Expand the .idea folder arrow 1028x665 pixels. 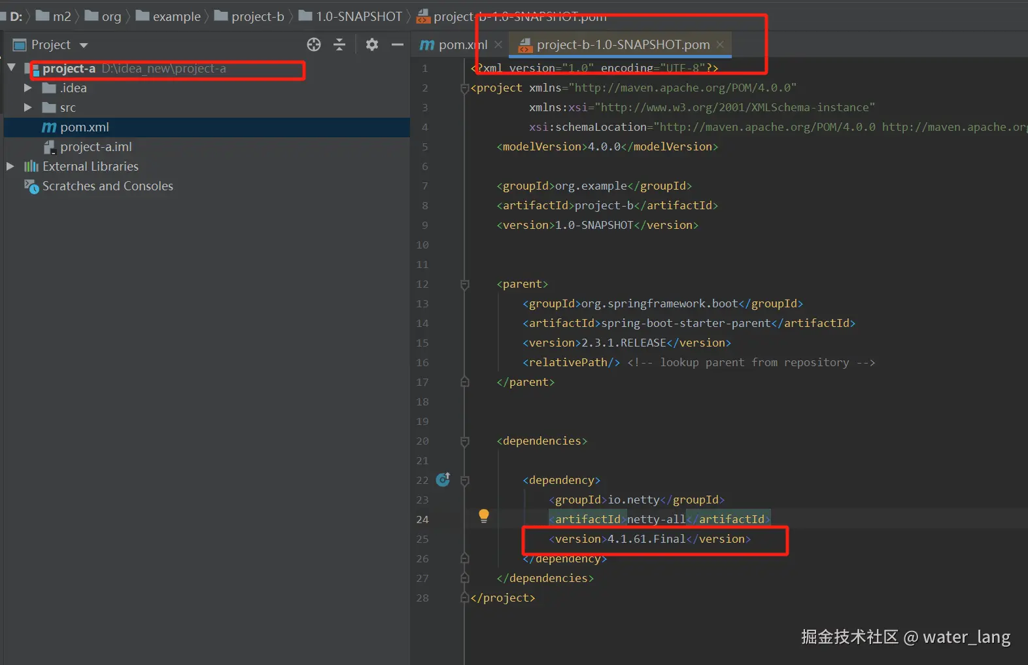tap(27, 88)
